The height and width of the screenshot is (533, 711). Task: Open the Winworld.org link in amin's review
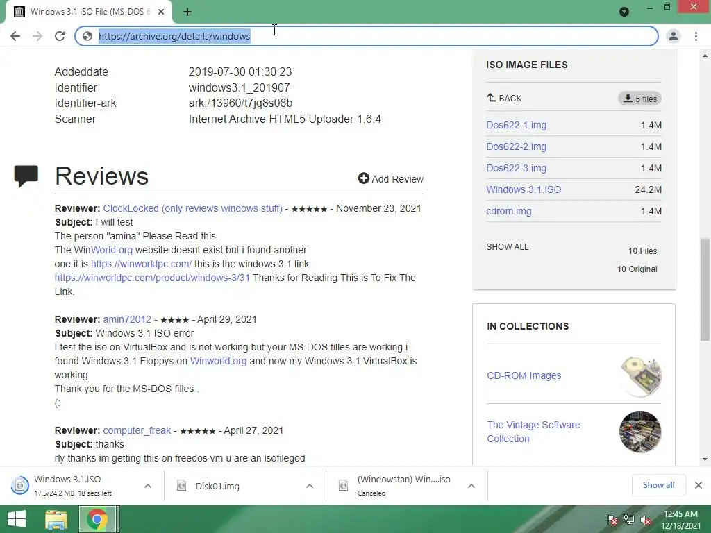click(219, 361)
